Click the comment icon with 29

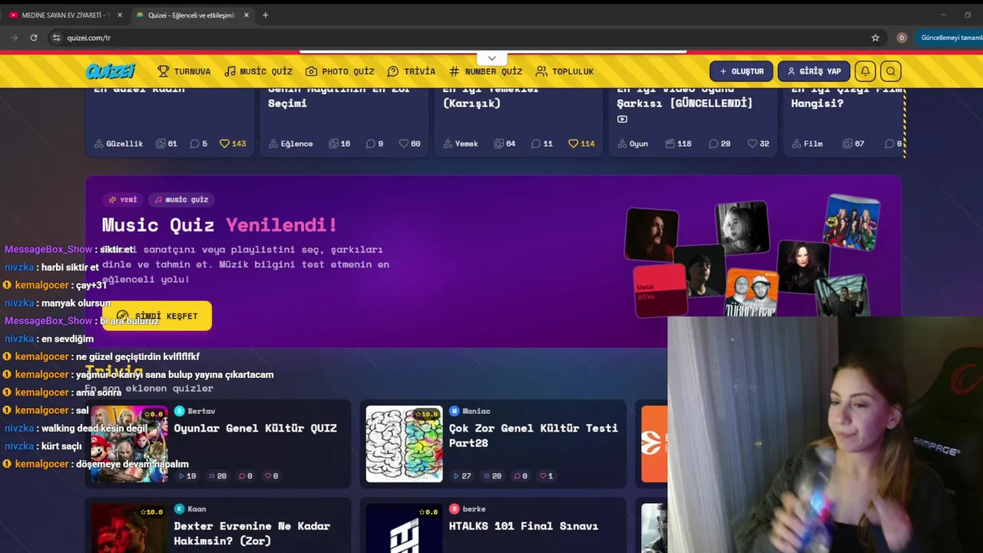[720, 144]
